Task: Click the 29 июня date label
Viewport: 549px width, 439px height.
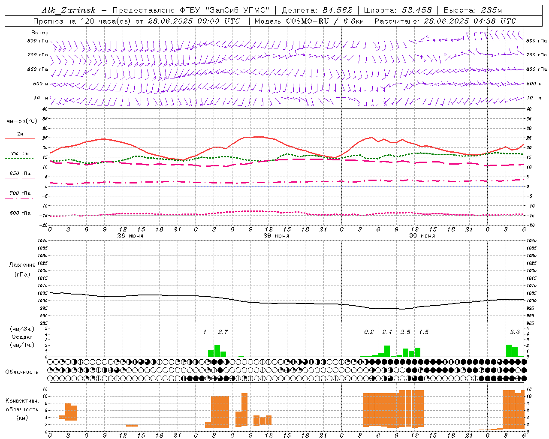Action: pos(276,236)
